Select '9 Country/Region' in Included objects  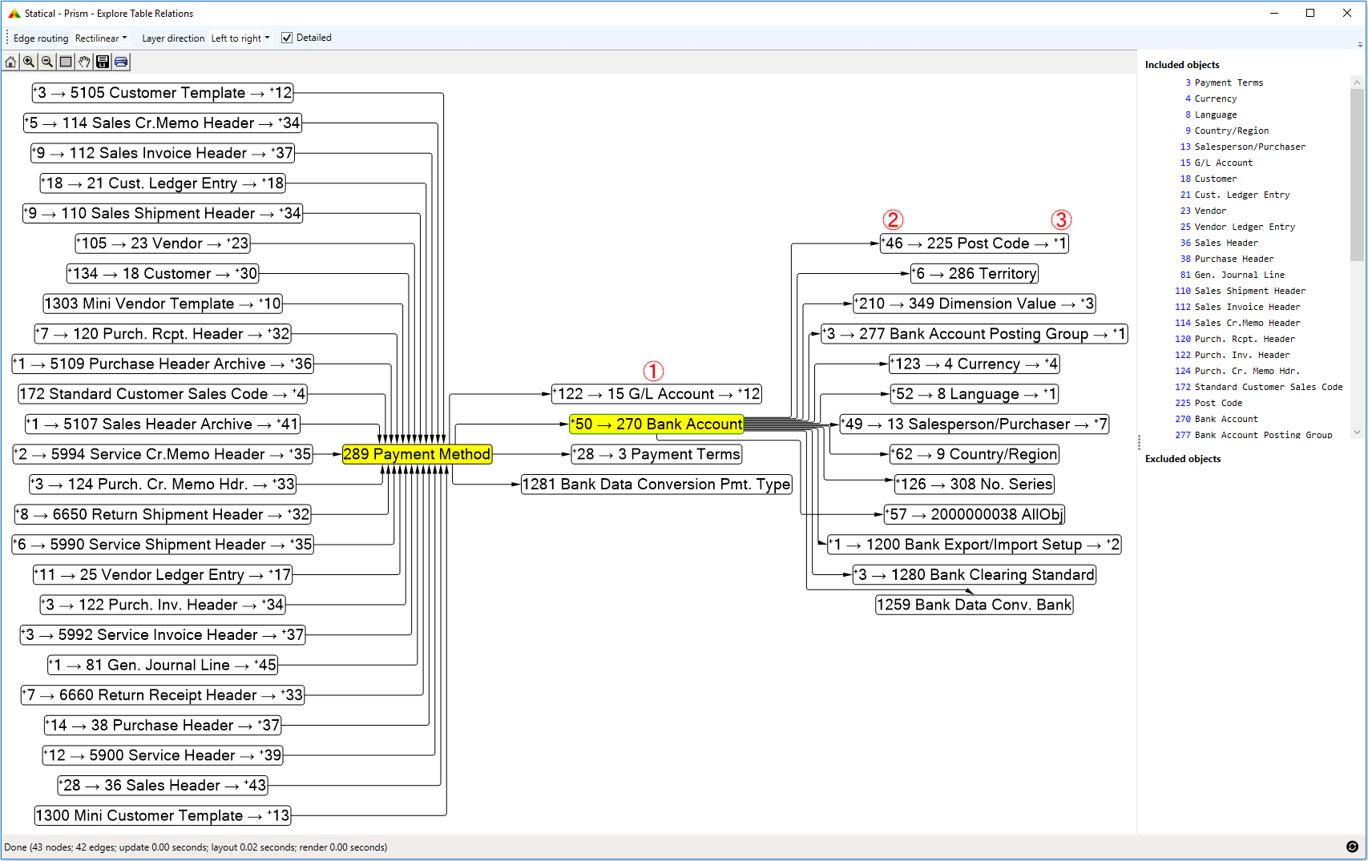click(1227, 131)
